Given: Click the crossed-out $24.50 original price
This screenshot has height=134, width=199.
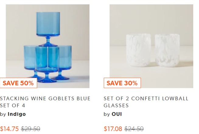Looking at the screenshot, I should click(134, 129).
